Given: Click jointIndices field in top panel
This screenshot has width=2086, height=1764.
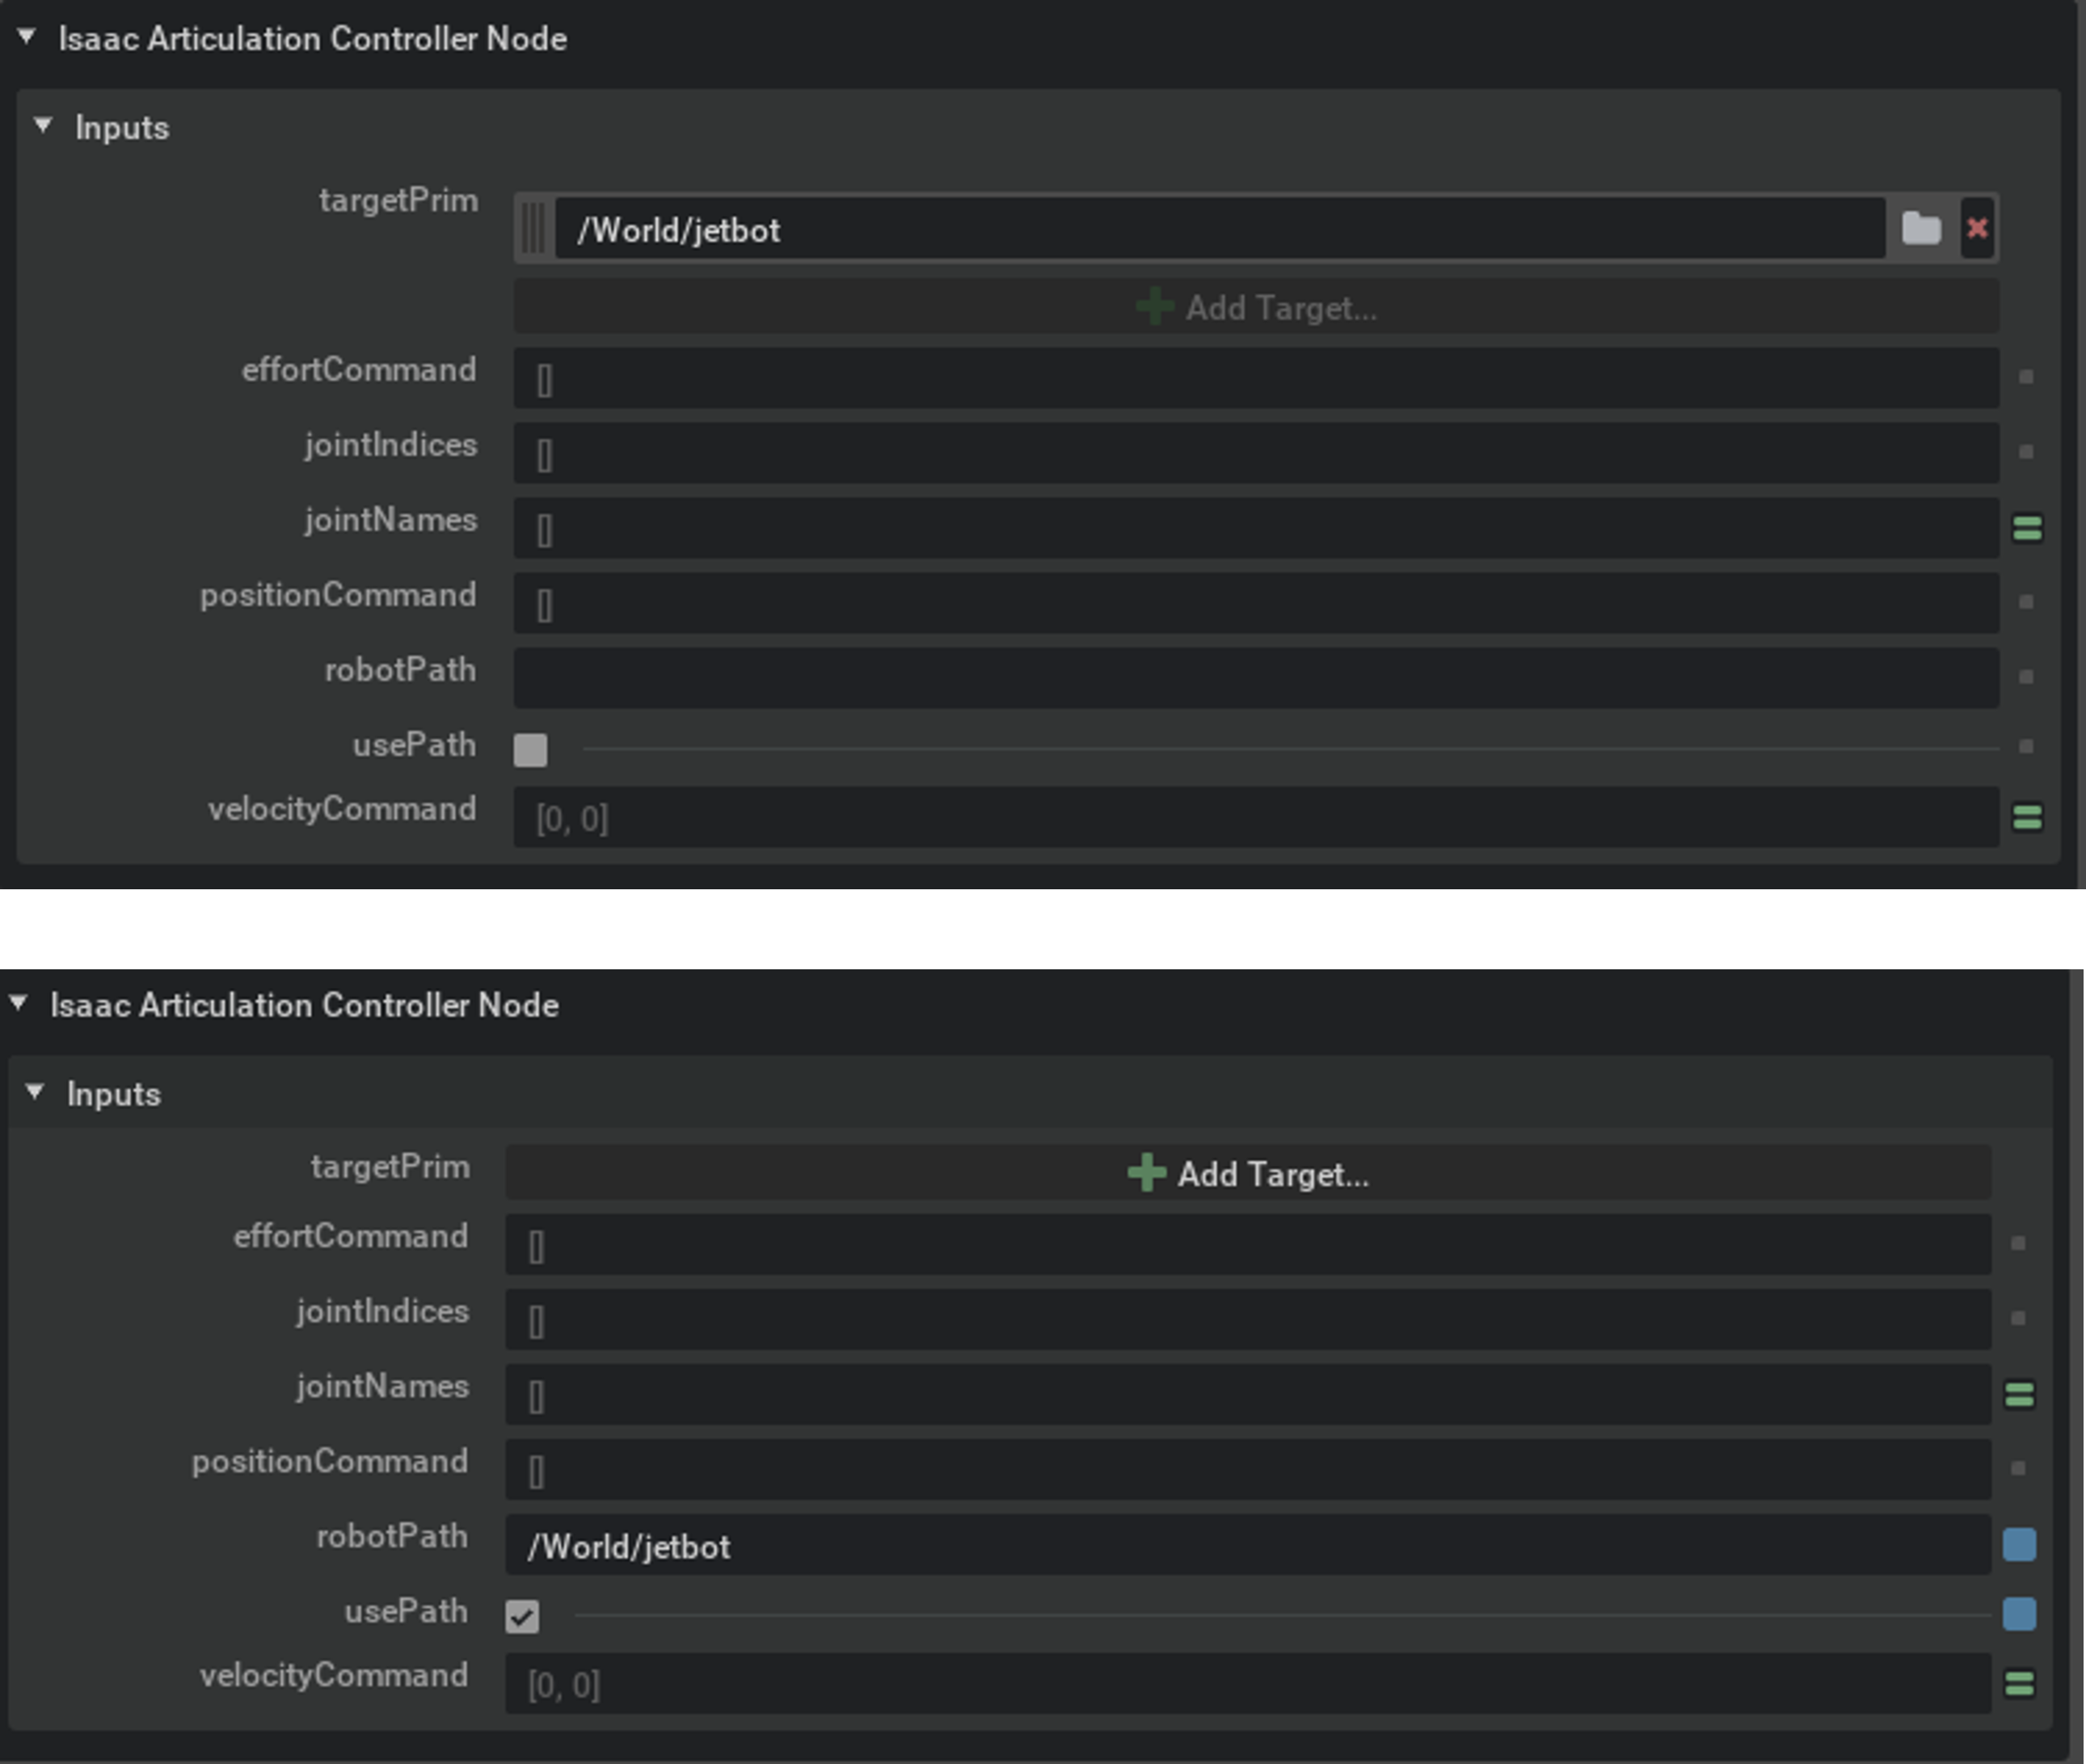Looking at the screenshot, I should [1255, 453].
